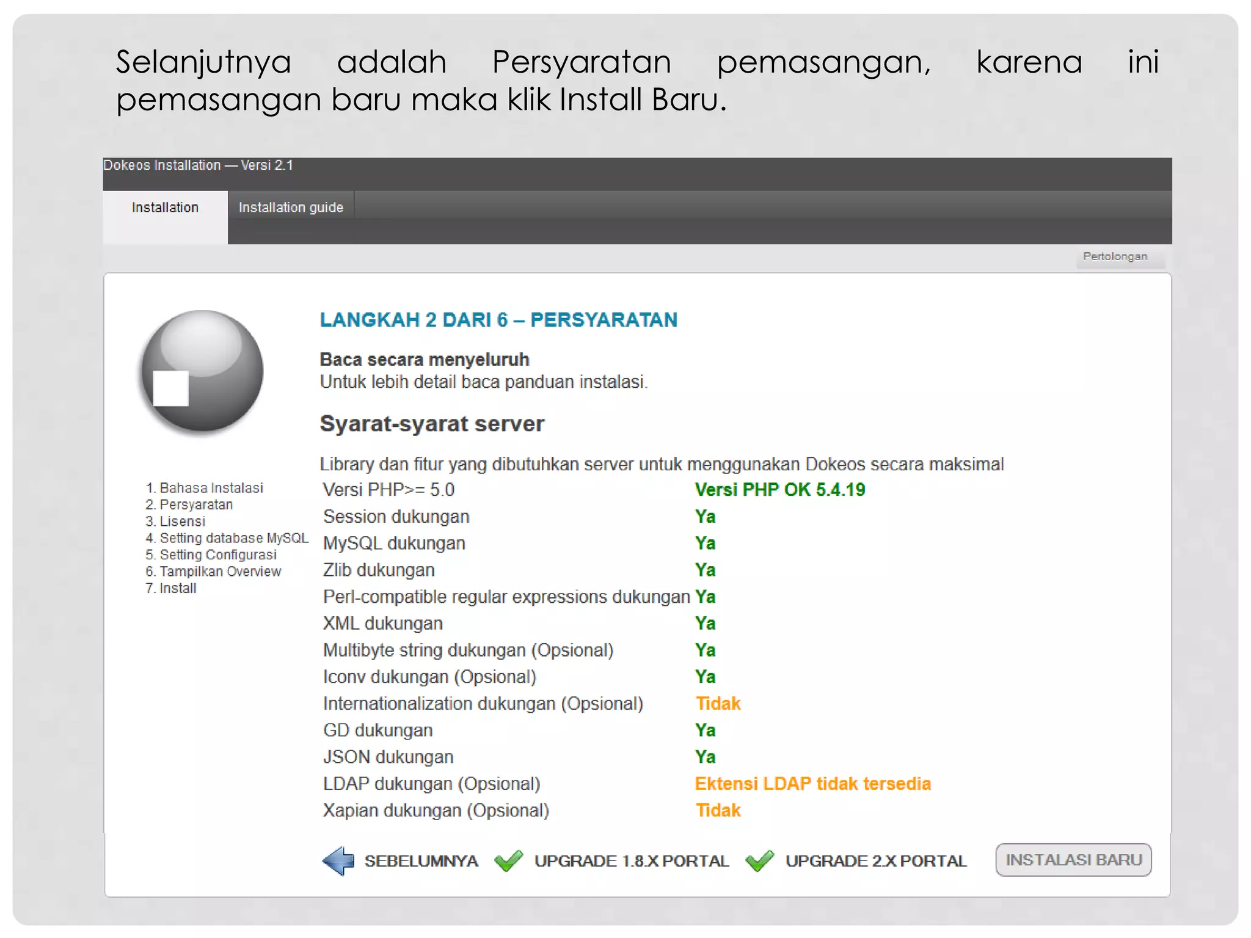Click the Zlib dukungan row label
Screen dimensions: 1251x938
[x=379, y=570]
